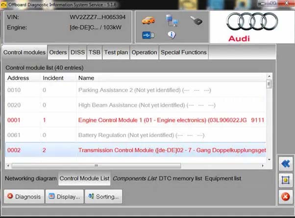Select the Battery Regulation row
Screen dimensions: 295x218
click(135, 135)
